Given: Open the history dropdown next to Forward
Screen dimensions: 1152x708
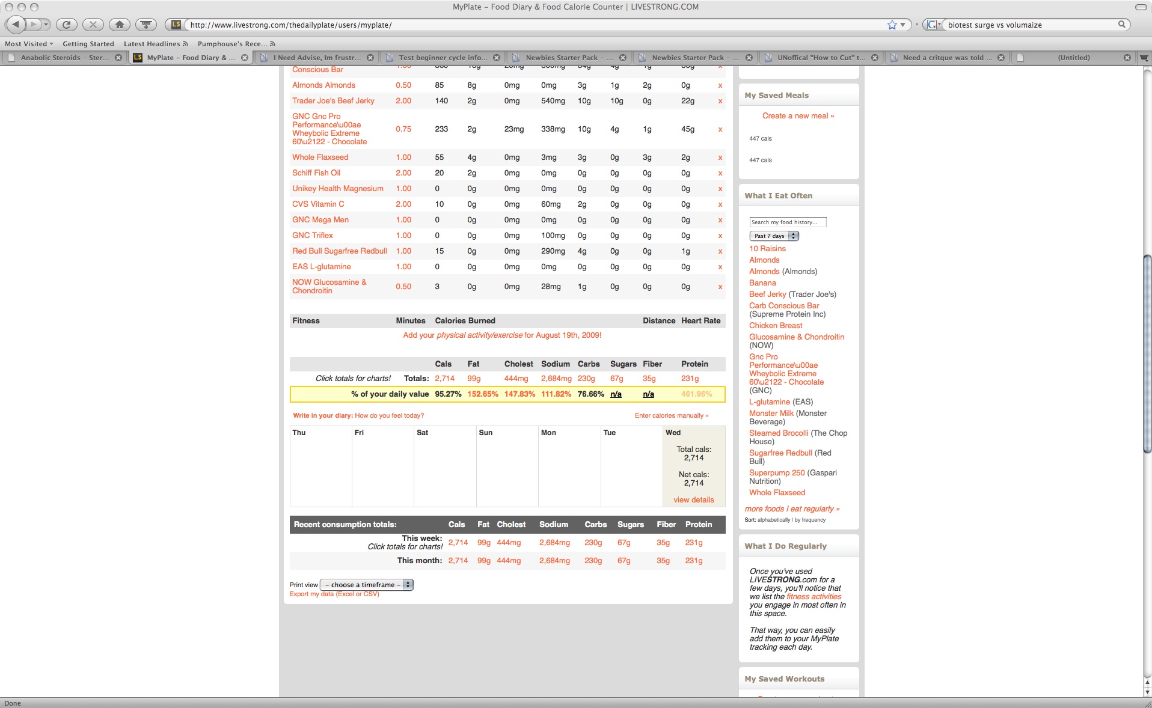Looking at the screenshot, I should point(46,25).
